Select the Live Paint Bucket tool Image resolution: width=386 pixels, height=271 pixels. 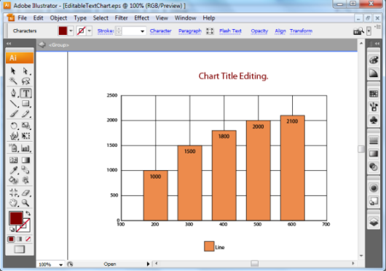[x=14, y=180]
